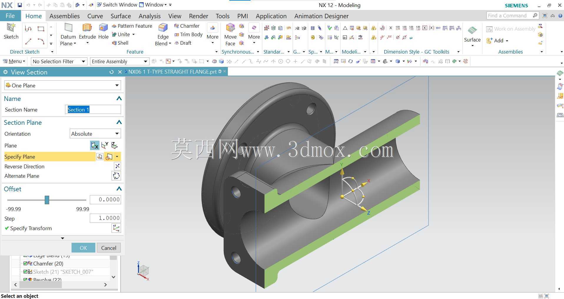Click the Specify Transform icon

point(116,228)
